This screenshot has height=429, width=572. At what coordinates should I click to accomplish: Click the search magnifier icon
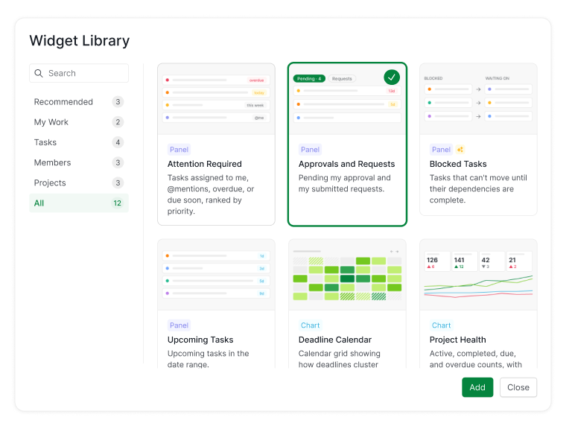tap(39, 73)
